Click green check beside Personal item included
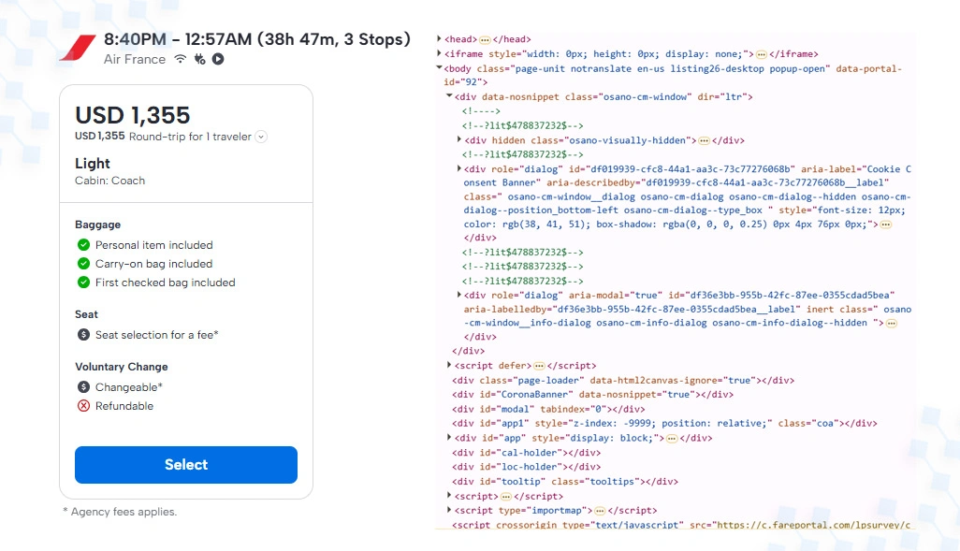The height and width of the screenshot is (551, 960). point(84,245)
